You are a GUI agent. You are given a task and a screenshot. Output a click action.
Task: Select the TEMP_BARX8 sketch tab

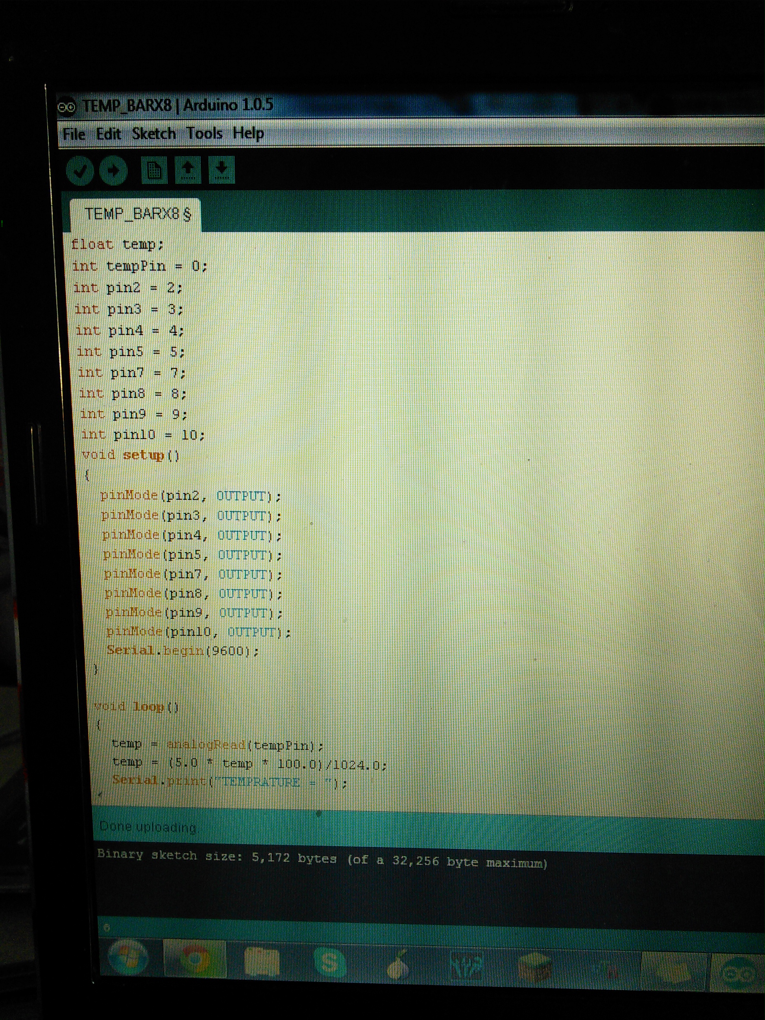136,214
